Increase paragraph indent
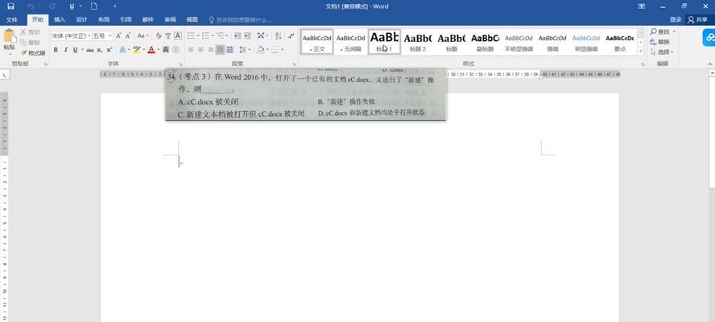Screen dimensions: 715x322 tap(247, 35)
